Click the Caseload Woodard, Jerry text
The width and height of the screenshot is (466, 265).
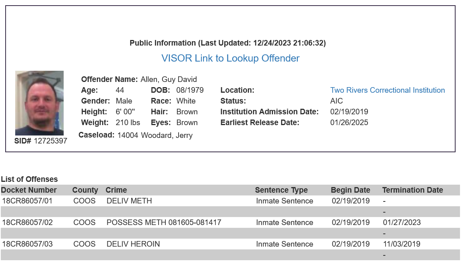[167, 135]
